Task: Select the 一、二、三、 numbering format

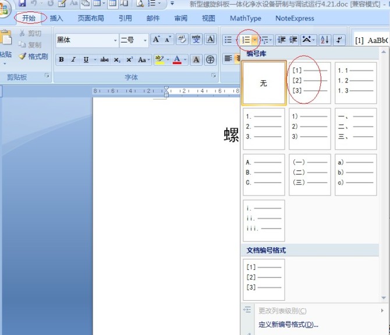Action: [x=356, y=129]
